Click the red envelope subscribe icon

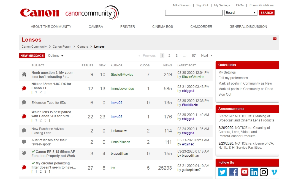275,39
